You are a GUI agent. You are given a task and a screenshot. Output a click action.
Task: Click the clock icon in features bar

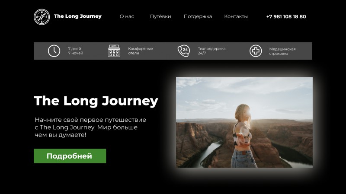pyautogui.click(x=54, y=51)
